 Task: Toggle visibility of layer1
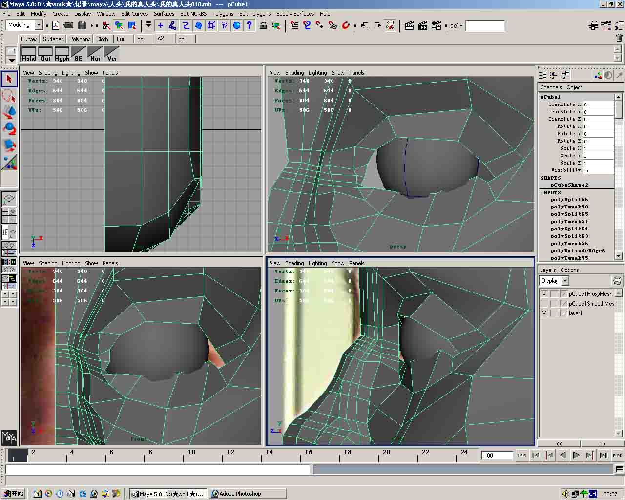click(544, 313)
